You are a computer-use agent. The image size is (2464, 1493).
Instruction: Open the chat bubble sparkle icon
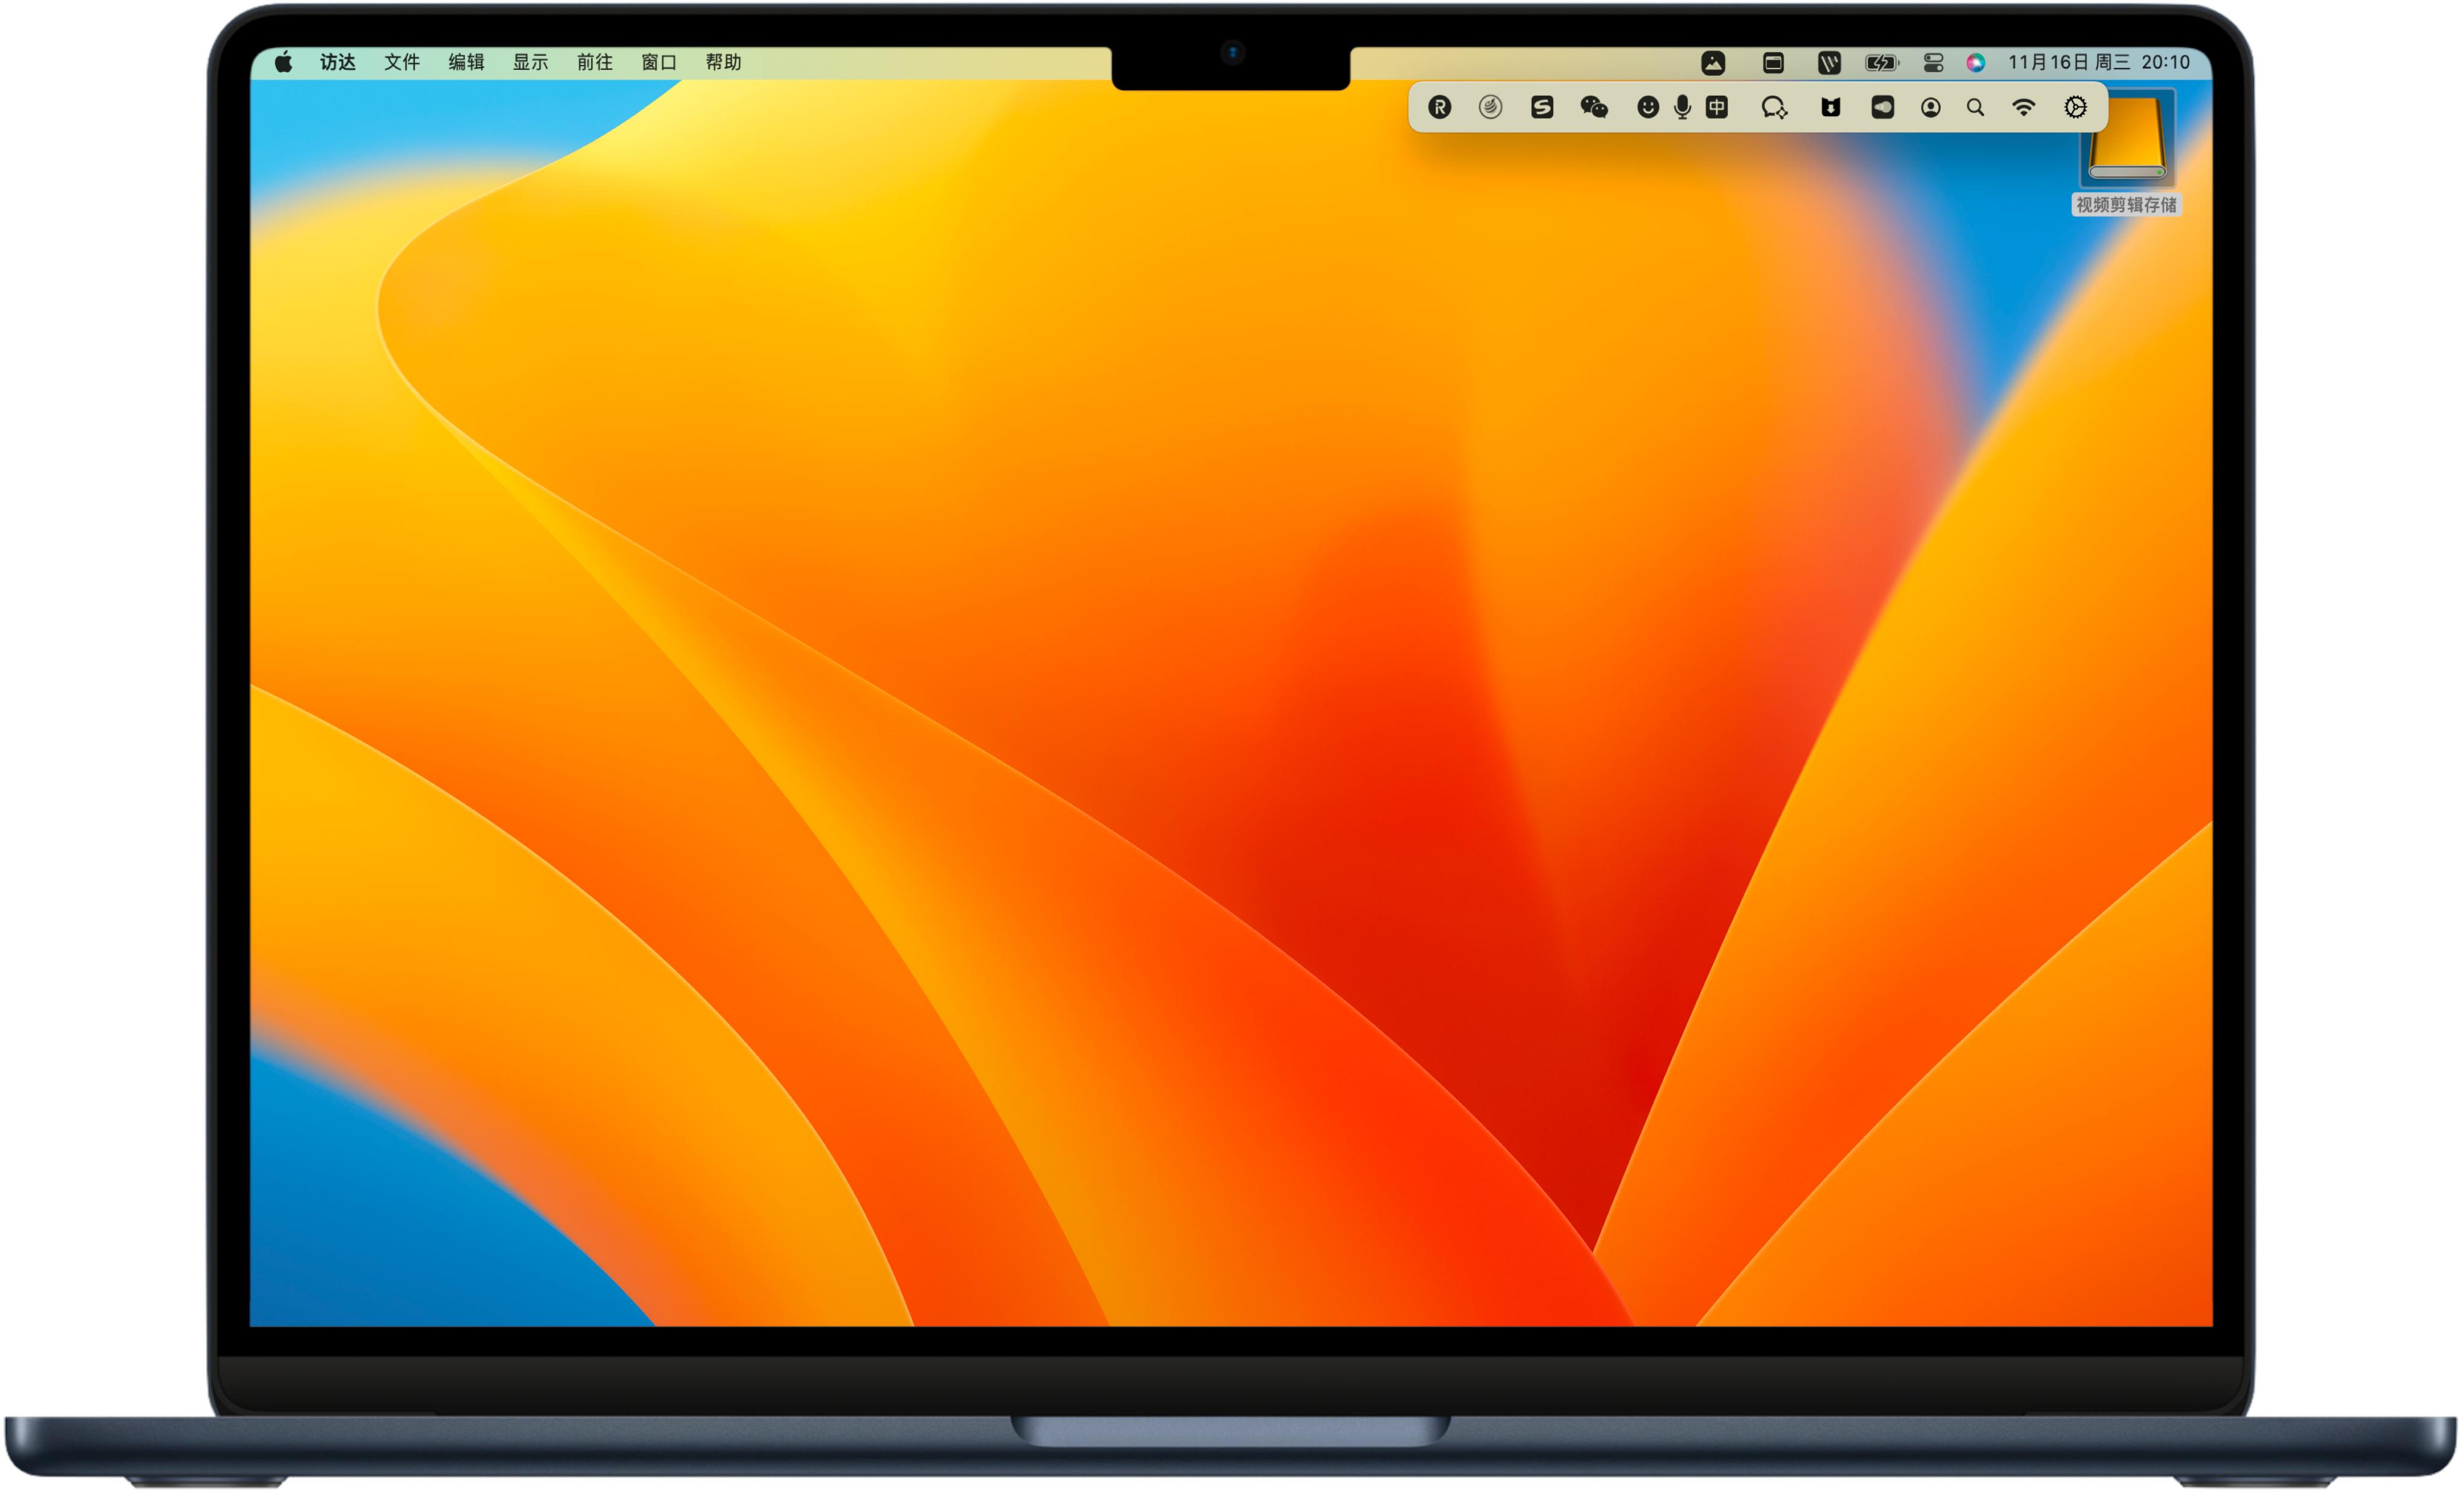pos(1774,107)
